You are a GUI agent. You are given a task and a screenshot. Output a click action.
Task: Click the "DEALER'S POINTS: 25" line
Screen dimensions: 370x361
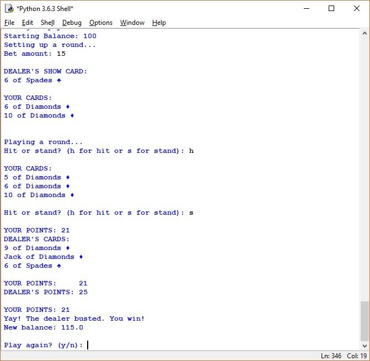46,292
